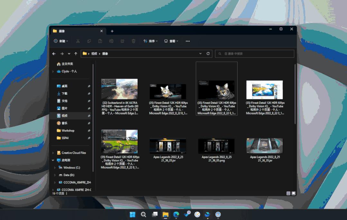Screen dimensions: 347x220
Task: Switch to the large thumbnails view in status bar
Action: 293,193
